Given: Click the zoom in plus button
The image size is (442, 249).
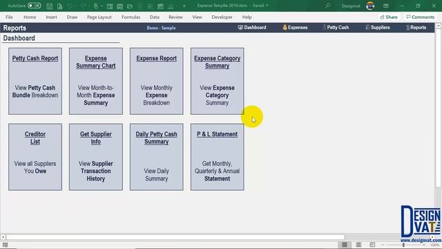Looking at the screenshot, I should (423, 245).
